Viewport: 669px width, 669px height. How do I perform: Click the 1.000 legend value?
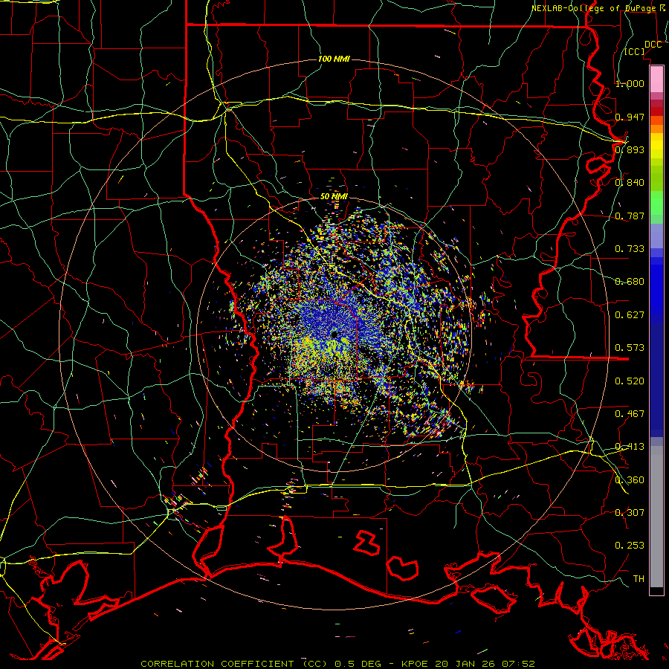(630, 83)
